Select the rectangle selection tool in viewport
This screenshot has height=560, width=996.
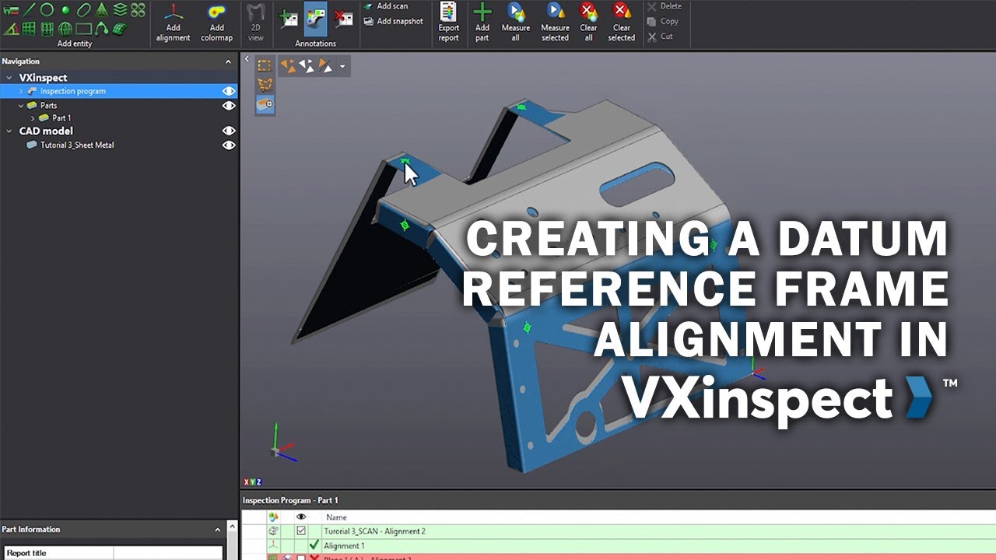265,66
